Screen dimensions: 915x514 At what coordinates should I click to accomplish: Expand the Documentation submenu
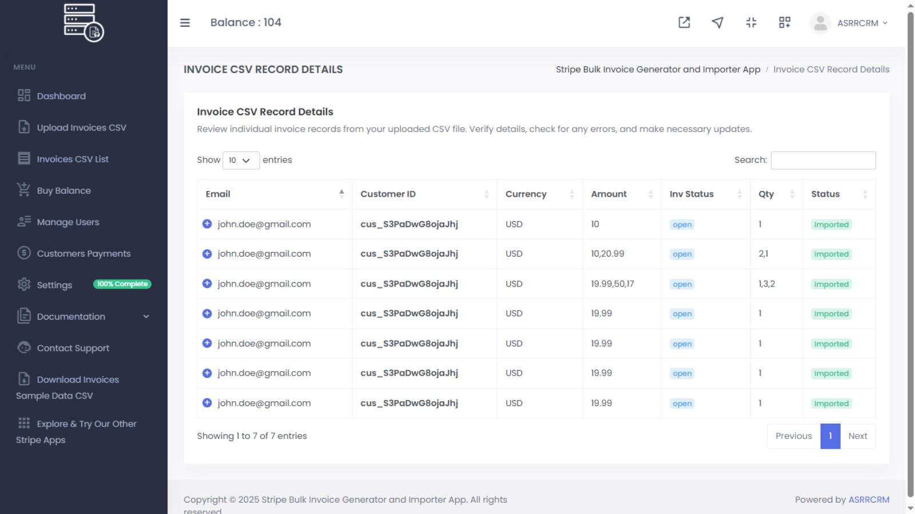point(146,317)
